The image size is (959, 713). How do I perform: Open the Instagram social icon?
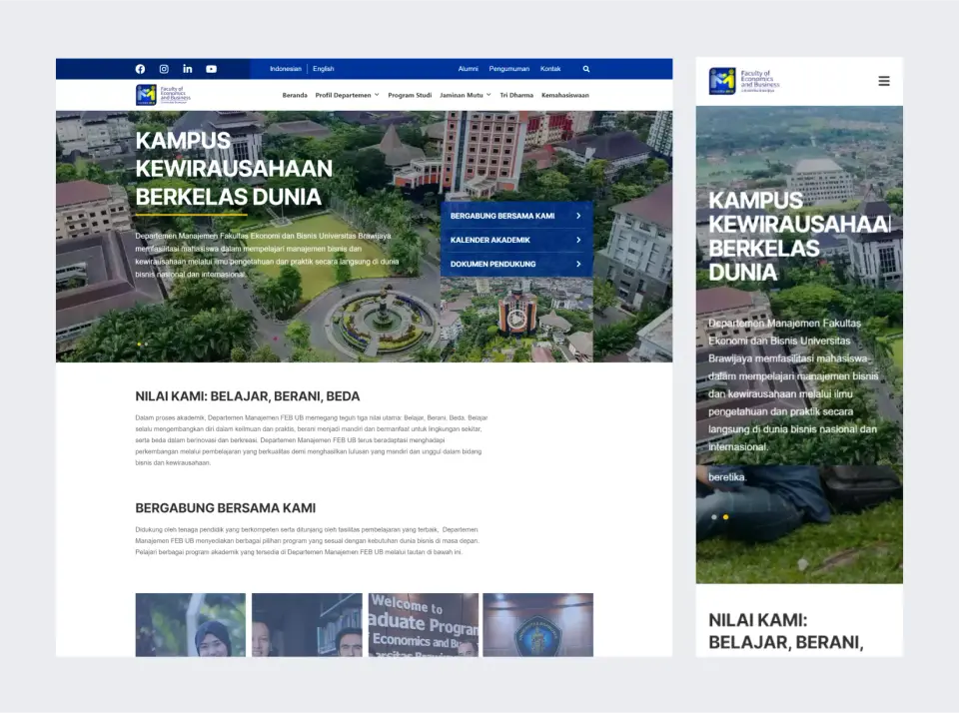point(164,69)
